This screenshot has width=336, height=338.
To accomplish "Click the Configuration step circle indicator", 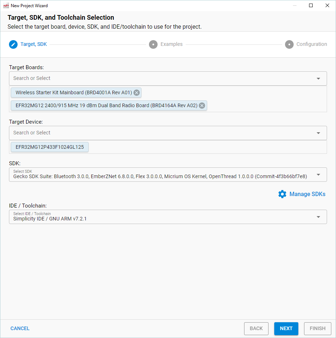I will [289, 44].
